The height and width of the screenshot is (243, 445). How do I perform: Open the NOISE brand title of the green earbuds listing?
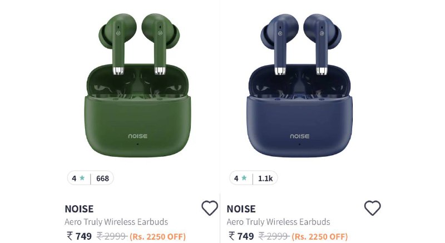click(x=79, y=209)
